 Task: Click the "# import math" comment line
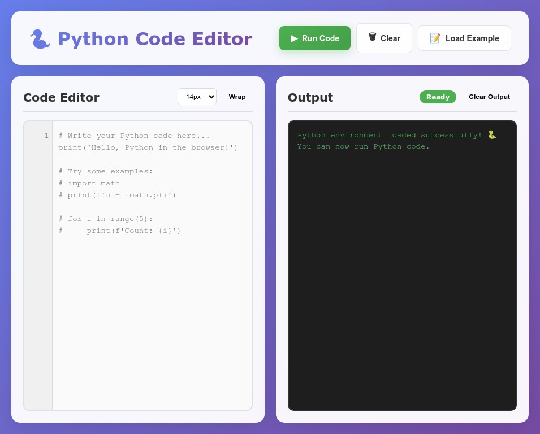tap(89, 183)
